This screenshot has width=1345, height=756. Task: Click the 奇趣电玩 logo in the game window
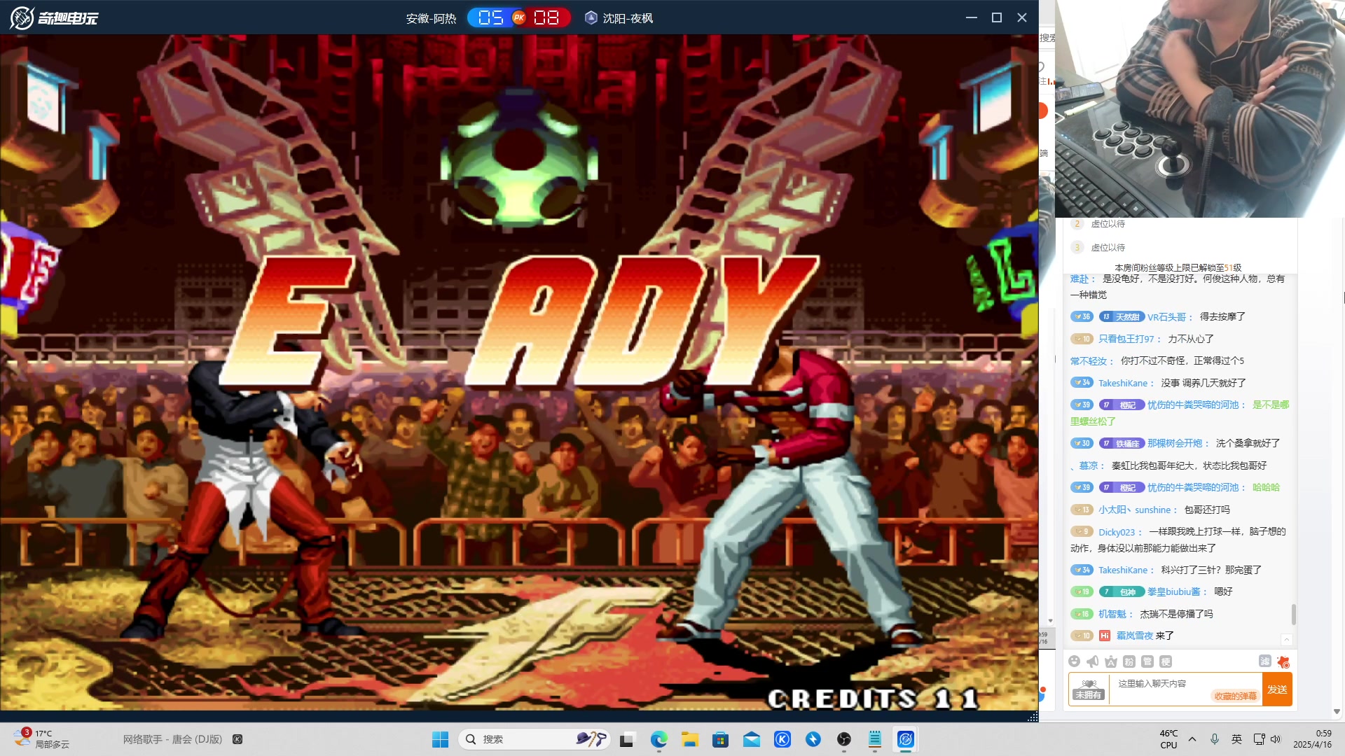pyautogui.click(x=54, y=18)
